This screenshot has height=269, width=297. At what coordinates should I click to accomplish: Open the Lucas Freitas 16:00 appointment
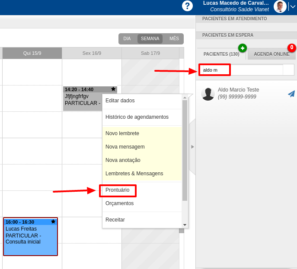pyautogui.click(x=30, y=237)
